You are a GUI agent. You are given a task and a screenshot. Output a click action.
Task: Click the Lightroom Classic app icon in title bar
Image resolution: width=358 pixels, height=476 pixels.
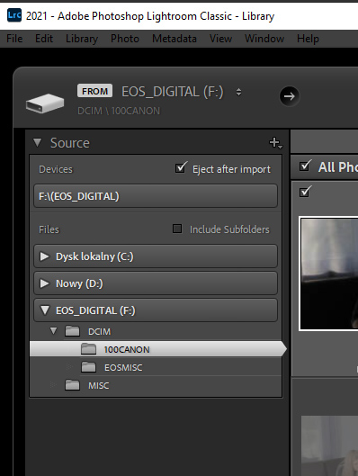tap(14, 15)
